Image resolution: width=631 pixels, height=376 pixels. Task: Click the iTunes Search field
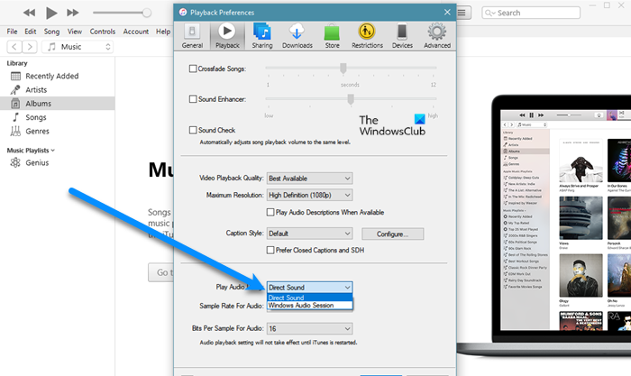tap(531, 13)
